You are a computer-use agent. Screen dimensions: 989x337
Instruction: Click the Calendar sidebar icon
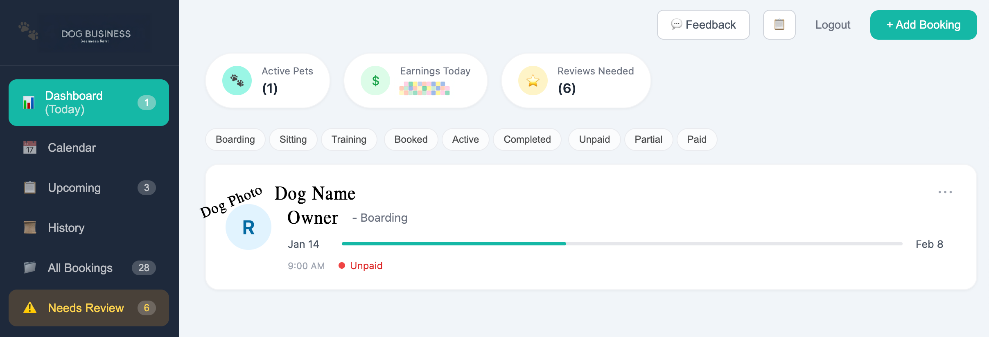coord(30,148)
